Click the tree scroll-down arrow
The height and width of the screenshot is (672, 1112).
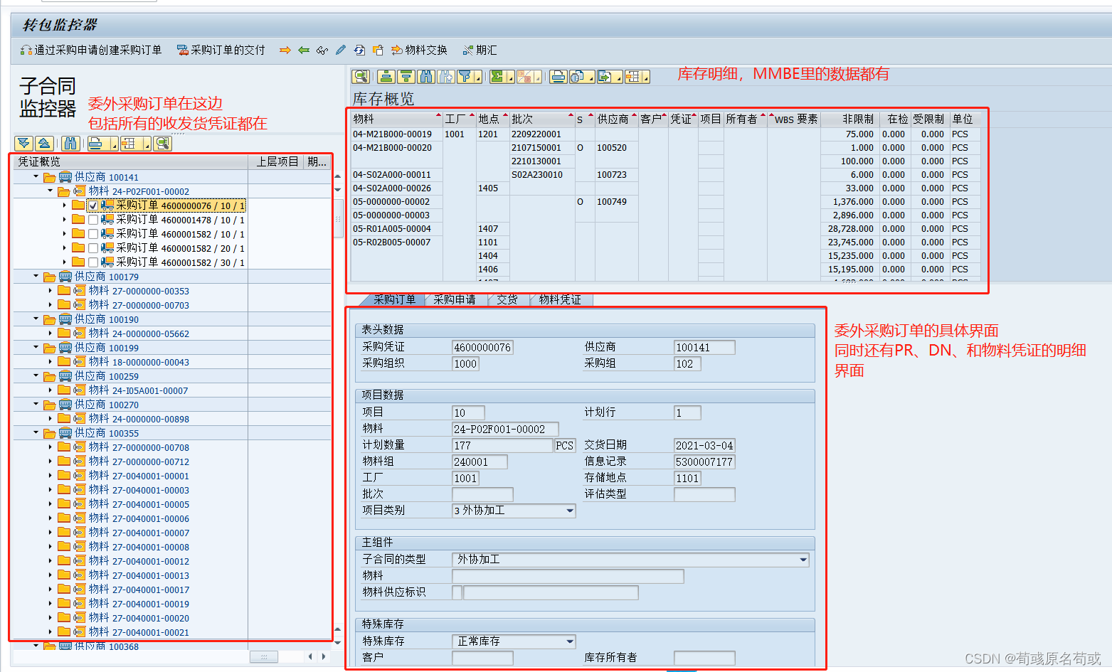[x=337, y=642]
